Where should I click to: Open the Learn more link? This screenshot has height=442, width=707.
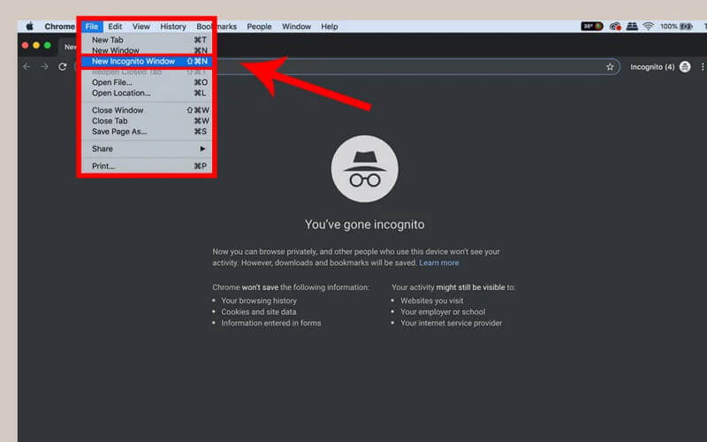[438, 263]
